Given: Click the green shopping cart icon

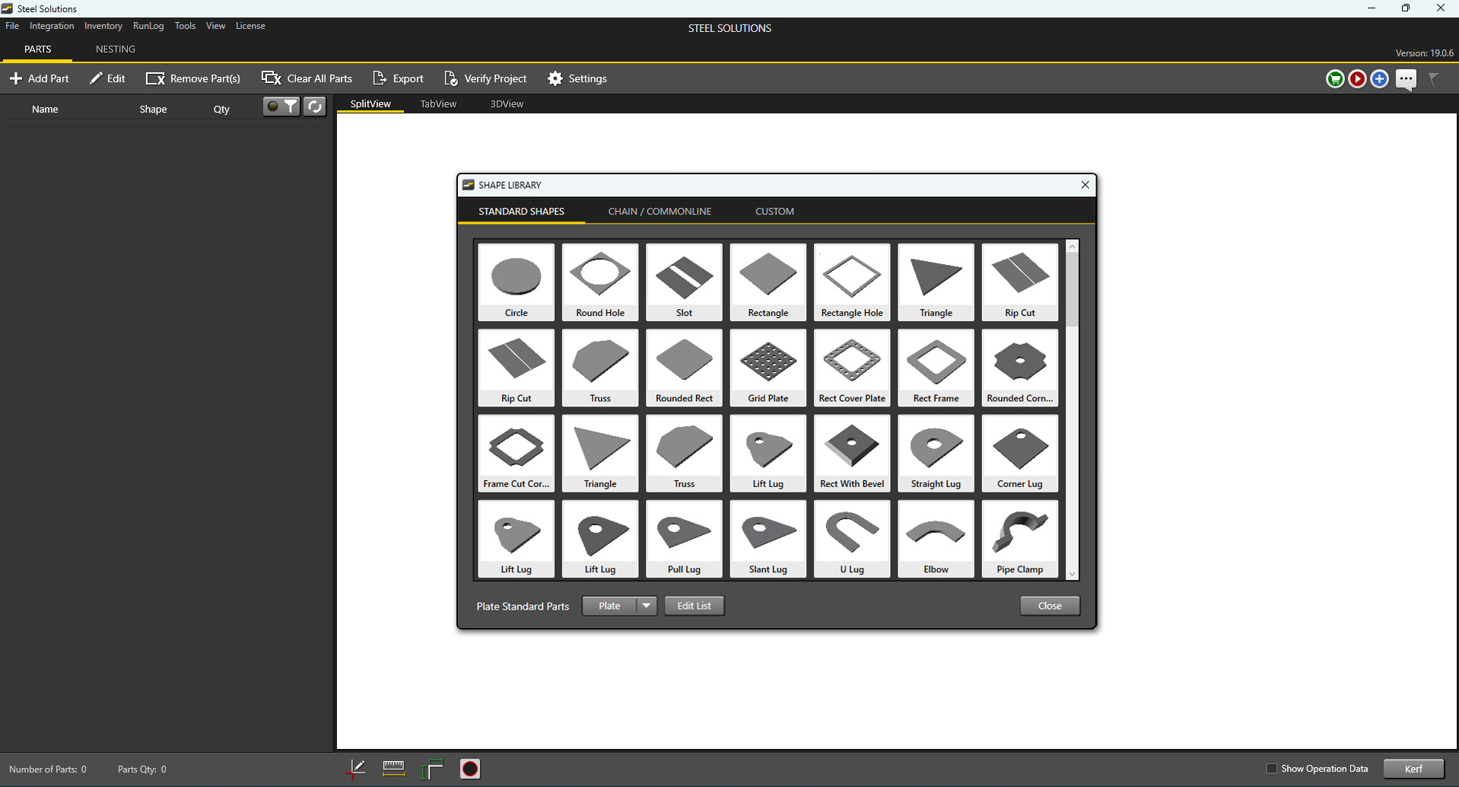Looking at the screenshot, I should 1335,78.
